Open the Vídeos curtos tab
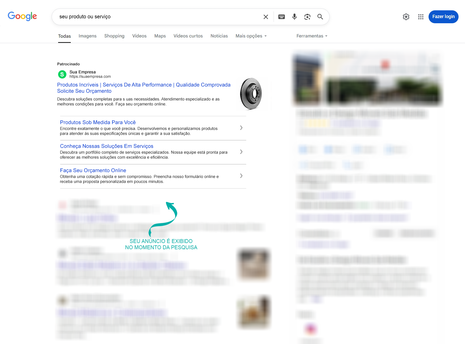465x344 pixels. pyautogui.click(x=188, y=36)
